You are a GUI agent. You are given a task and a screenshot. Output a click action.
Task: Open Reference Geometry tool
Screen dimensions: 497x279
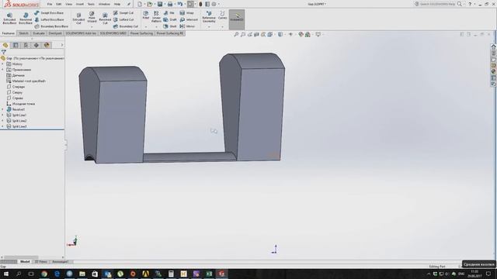click(x=209, y=17)
